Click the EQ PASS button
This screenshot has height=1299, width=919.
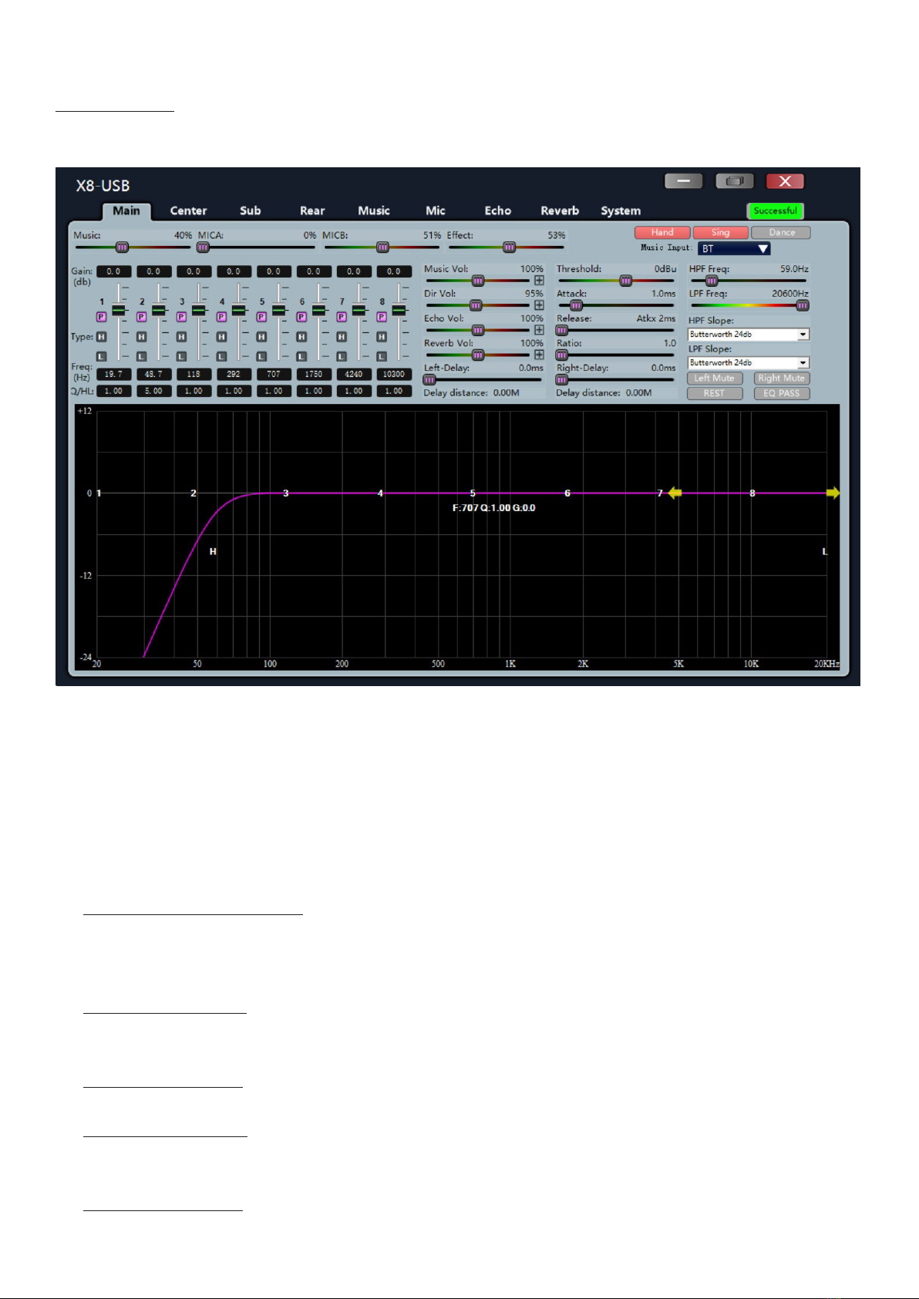pyautogui.click(x=782, y=393)
